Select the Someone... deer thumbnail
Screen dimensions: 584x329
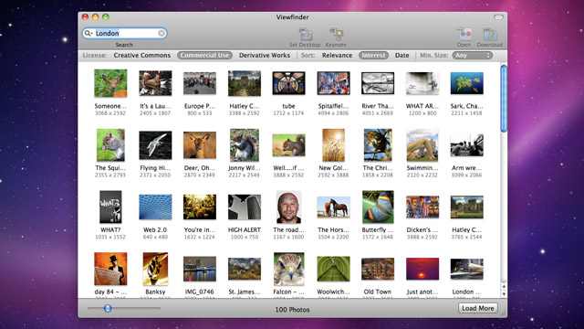[x=110, y=83]
